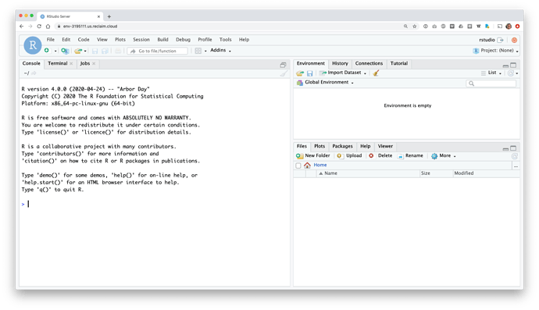Click the clear environment broom icon
This screenshot has width=539, height=310.
click(x=376, y=73)
